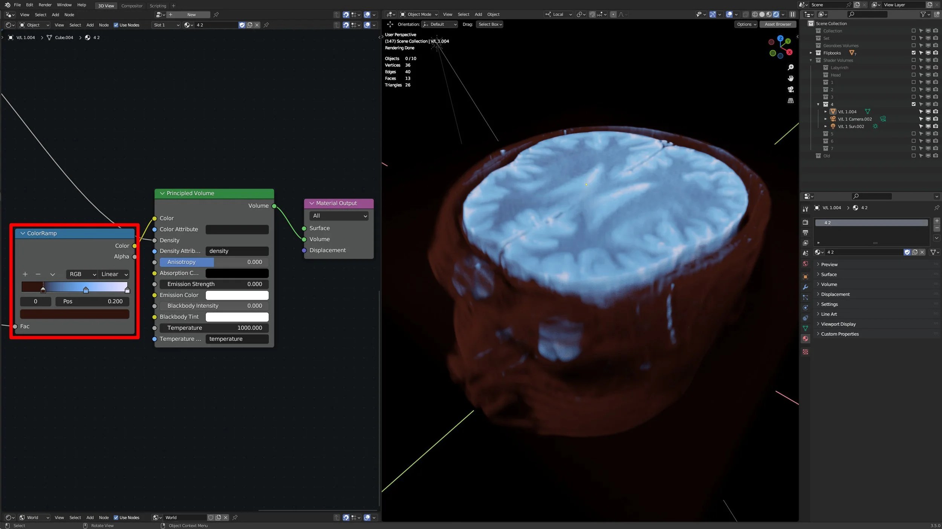Click the Options button in viewport header
Image resolution: width=942 pixels, height=529 pixels.
click(746, 24)
